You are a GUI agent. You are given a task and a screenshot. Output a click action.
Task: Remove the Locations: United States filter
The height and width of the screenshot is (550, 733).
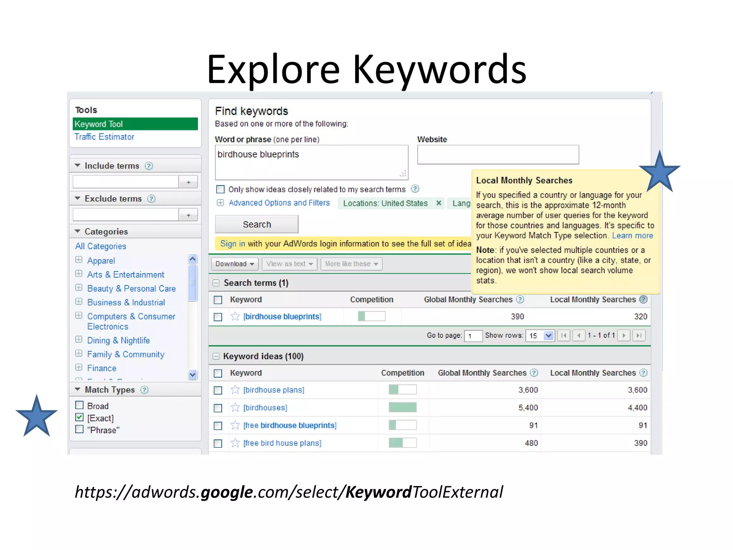pos(438,203)
